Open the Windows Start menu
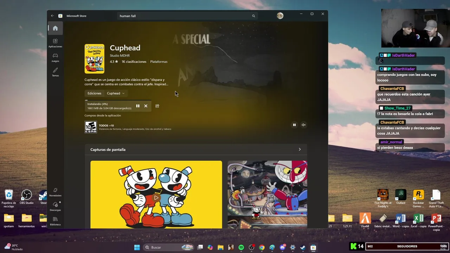This screenshot has width=450, height=253. pyautogui.click(x=137, y=247)
